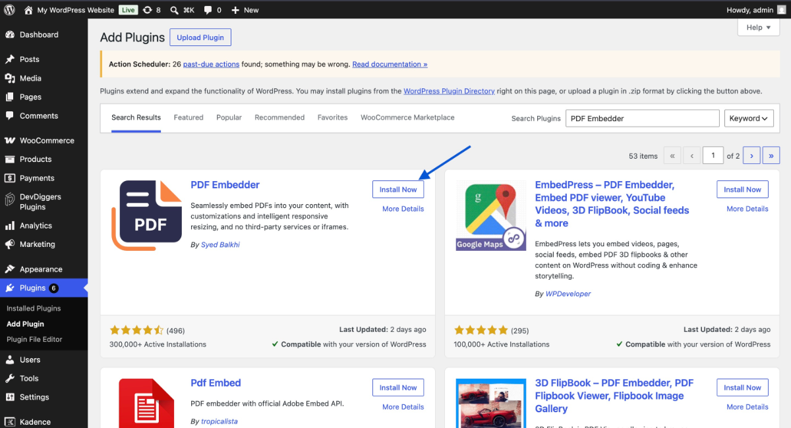
Task: Install the PDF Embedder plugin
Action: click(x=398, y=190)
